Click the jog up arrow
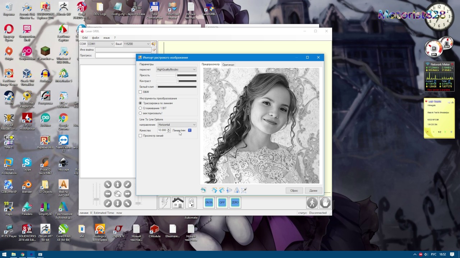The height and width of the screenshot is (258, 460). click(118, 185)
